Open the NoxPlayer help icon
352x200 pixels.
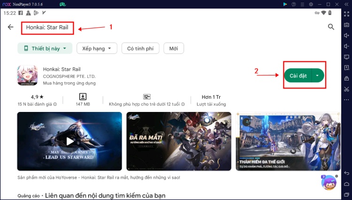tap(294, 4)
